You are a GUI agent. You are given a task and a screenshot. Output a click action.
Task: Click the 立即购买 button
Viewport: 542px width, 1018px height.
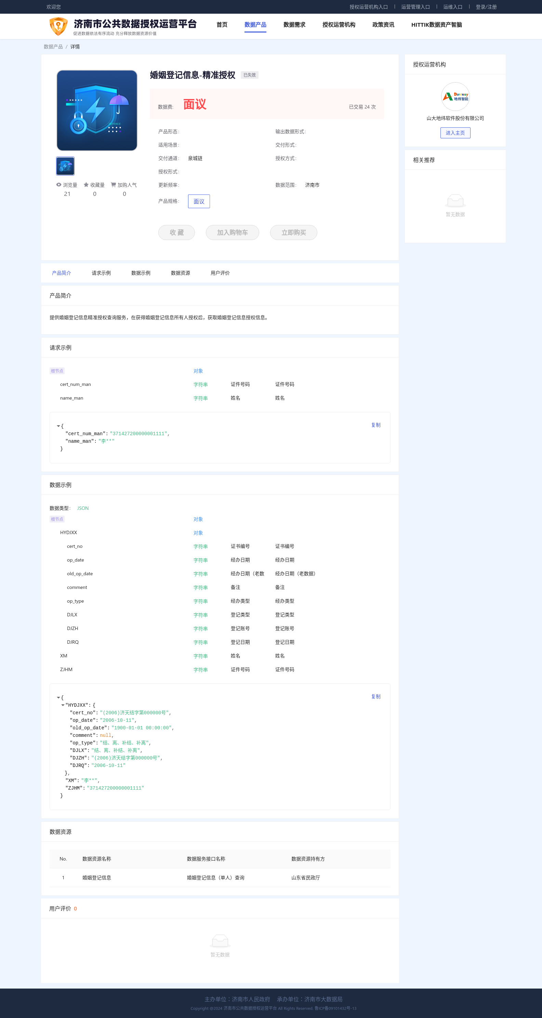pyautogui.click(x=294, y=232)
